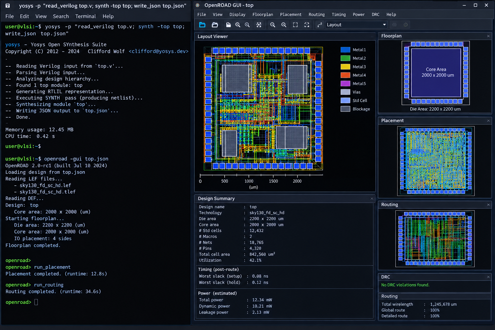
Task: Click the Placement density thumbnail
Action: tap(436, 161)
